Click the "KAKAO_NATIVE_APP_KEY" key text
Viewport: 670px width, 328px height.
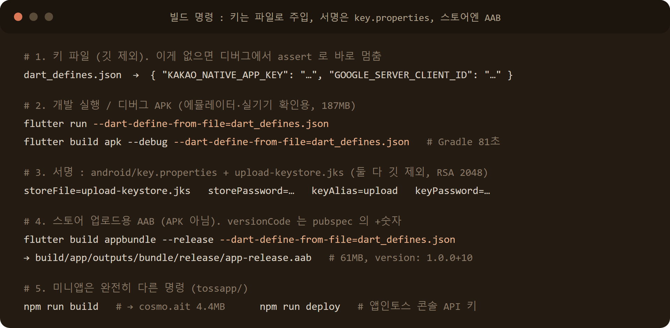225,75
